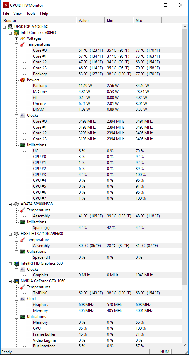Collapse the CPU Utilizations node
Screen dimensions: 189x355
[x=16, y=145]
